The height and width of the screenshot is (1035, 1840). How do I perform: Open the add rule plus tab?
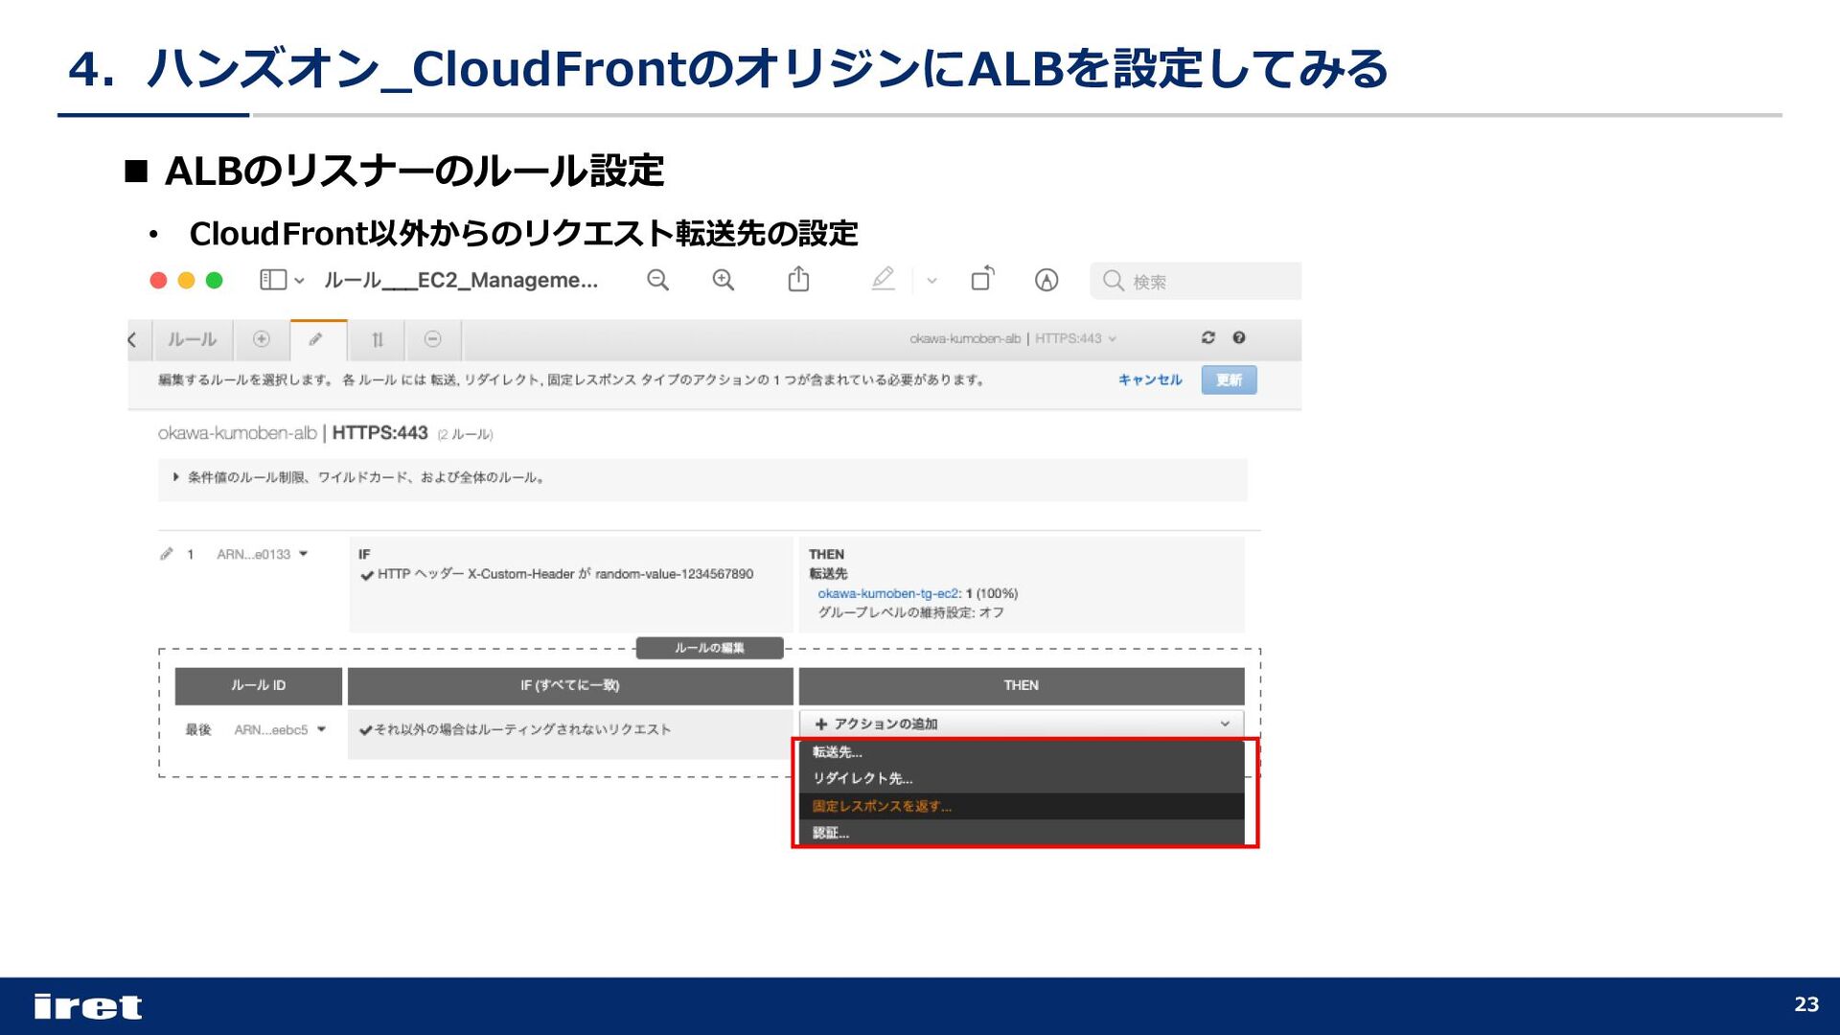[261, 339]
